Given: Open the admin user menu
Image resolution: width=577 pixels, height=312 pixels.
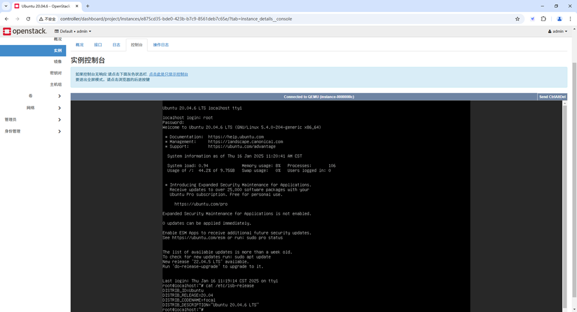Looking at the screenshot, I should click(x=558, y=31).
